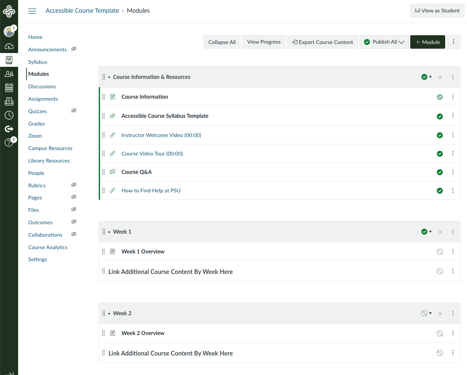Publish the Week 2 Overview page
Screen dimensions: 467x375
click(x=439, y=333)
